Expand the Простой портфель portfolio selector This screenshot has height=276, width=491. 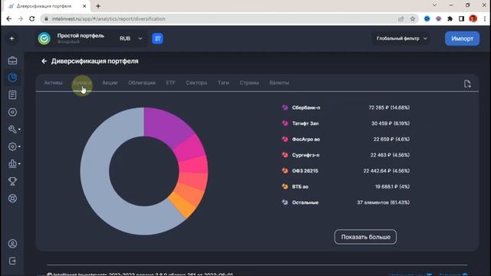[x=81, y=38]
